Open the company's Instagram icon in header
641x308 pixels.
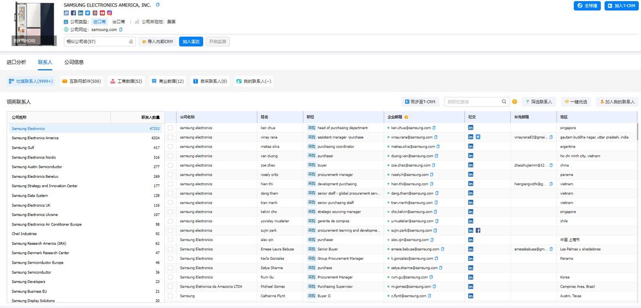coord(110,13)
